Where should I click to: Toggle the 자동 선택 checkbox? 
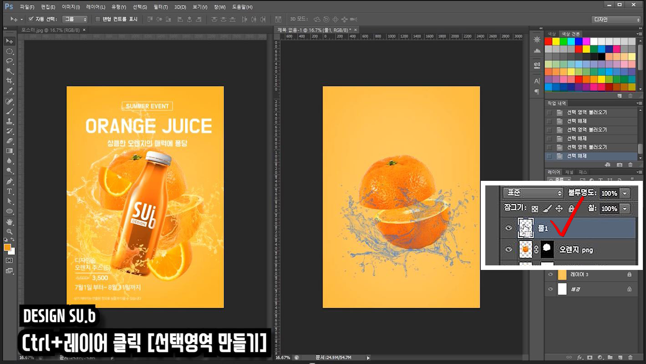[31, 19]
